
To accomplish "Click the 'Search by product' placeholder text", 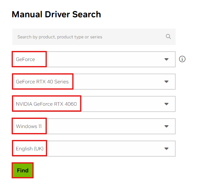I will (60, 37).
